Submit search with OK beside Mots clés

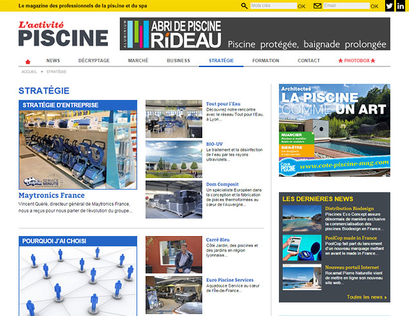coord(301,6)
